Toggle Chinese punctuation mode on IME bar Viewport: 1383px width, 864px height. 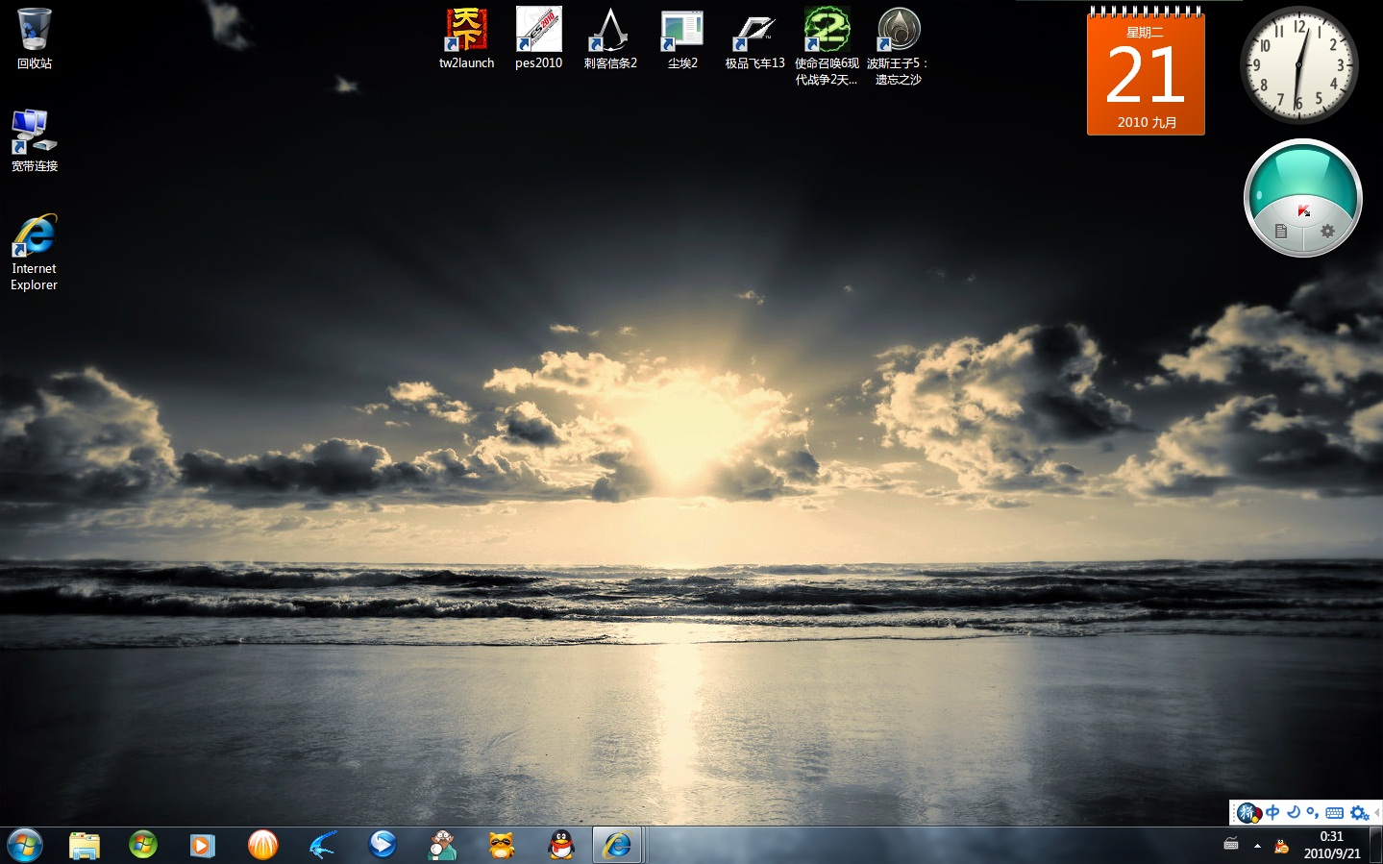pos(1313,813)
